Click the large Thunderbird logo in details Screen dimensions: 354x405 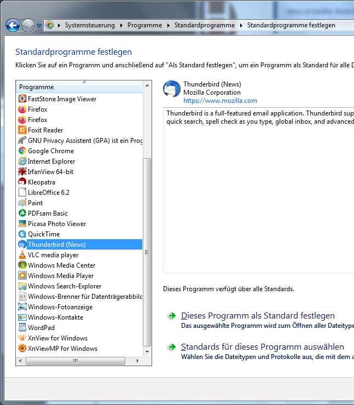172,89
